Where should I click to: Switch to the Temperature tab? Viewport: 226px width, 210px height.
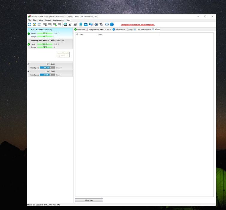pyautogui.click(x=93, y=29)
